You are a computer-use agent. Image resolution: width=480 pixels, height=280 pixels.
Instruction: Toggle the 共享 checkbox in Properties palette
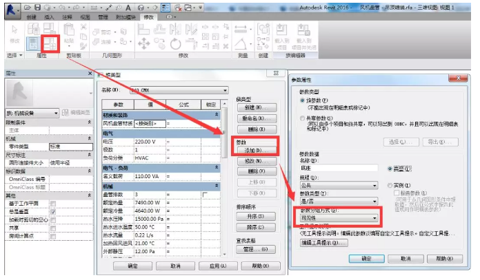pos(53,228)
